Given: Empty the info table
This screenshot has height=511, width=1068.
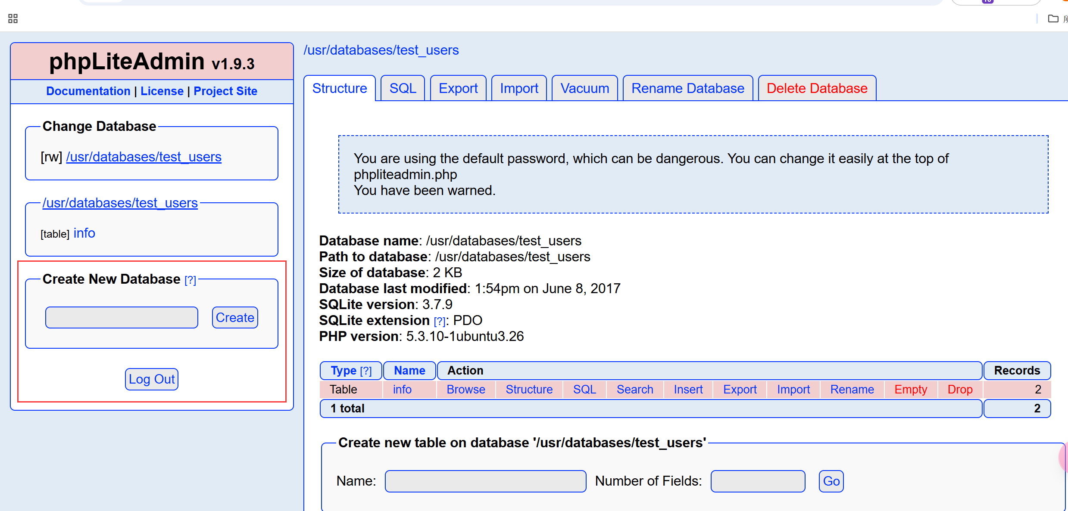Looking at the screenshot, I should (x=911, y=390).
